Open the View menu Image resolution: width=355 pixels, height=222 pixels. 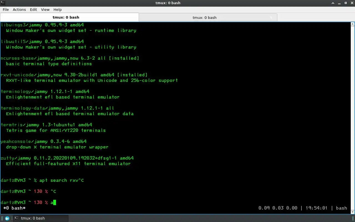point(45,9)
